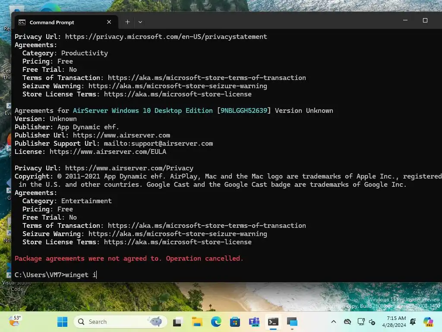This screenshot has width=442, height=332.
Task: Click the OneDrive cloud tray icon
Action: [x=347, y=322]
